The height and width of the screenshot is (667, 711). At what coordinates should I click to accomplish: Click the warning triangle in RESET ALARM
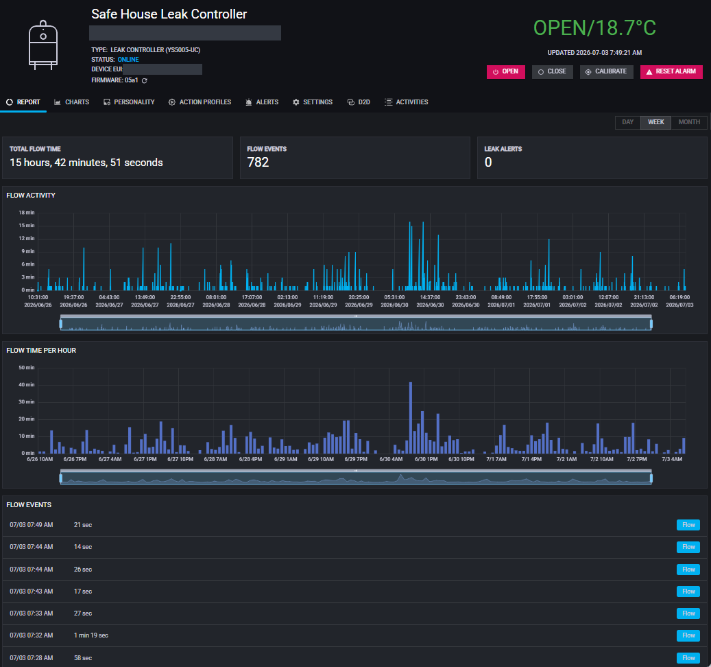pyautogui.click(x=649, y=71)
